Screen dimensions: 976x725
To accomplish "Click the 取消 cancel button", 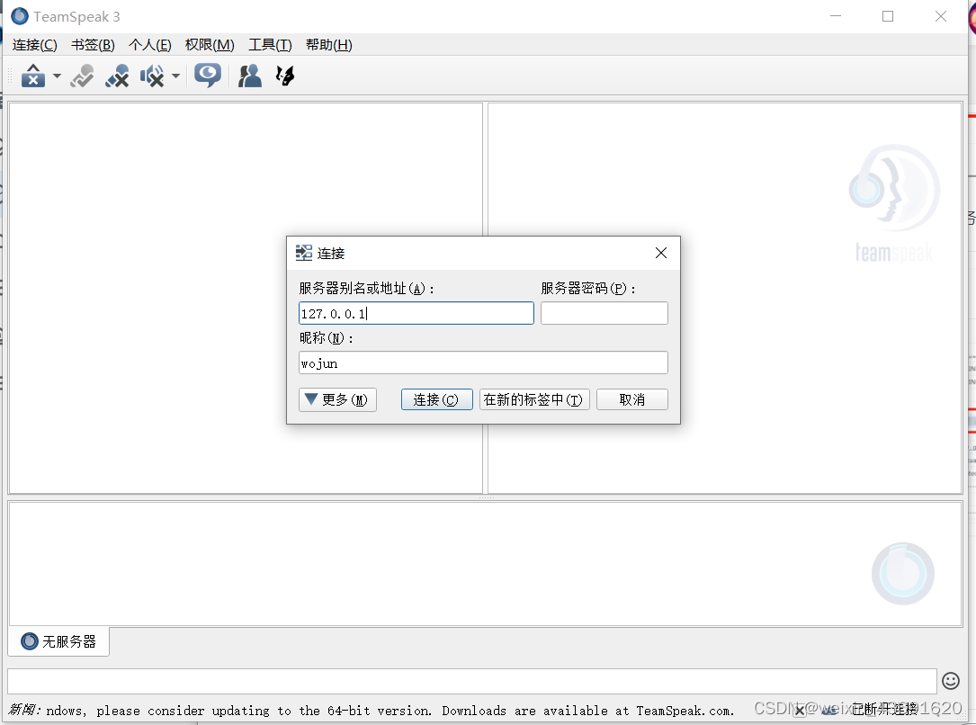I will [632, 399].
